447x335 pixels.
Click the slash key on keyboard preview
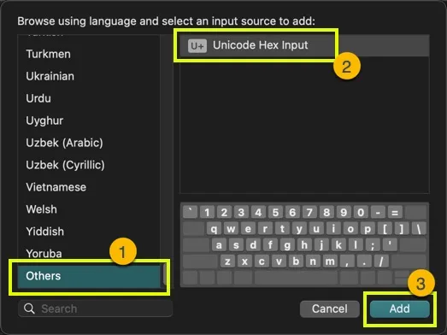click(381, 262)
